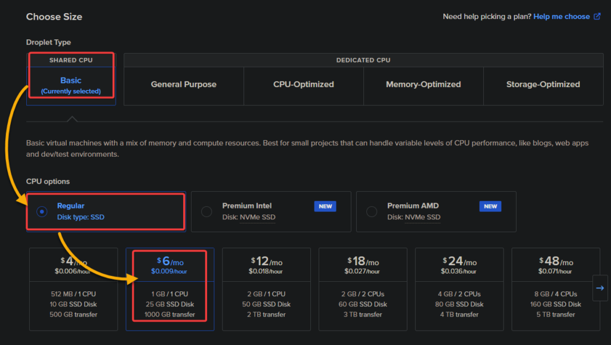611x345 pixels.
Task: Switch to the General Purpose tab
Action: click(183, 84)
